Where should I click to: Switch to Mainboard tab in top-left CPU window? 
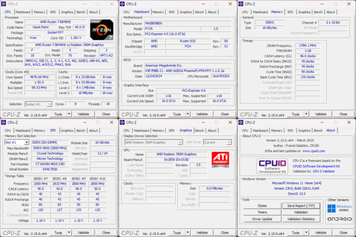coord(23,12)
